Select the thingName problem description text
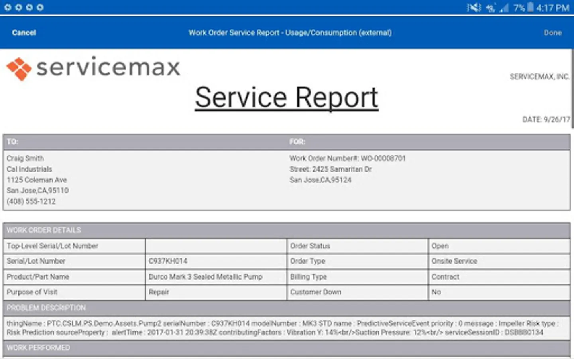This screenshot has height=359, width=574. [283, 328]
